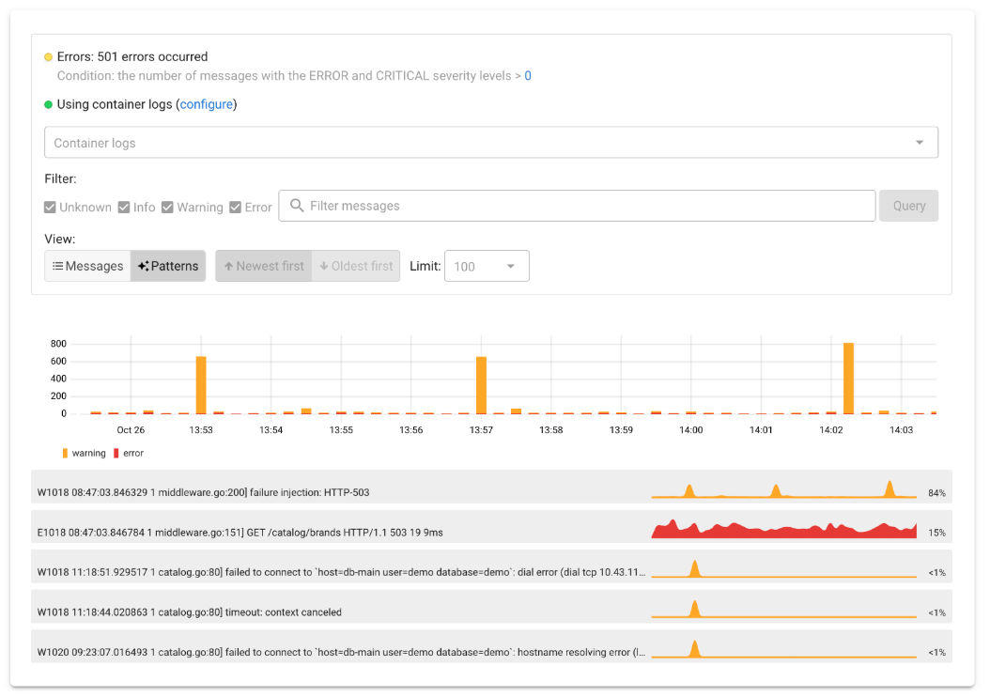Image resolution: width=990 pixels, height=697 pixels.
Task: Click the search magnifier icon in filter box
Action: point(297,205)
